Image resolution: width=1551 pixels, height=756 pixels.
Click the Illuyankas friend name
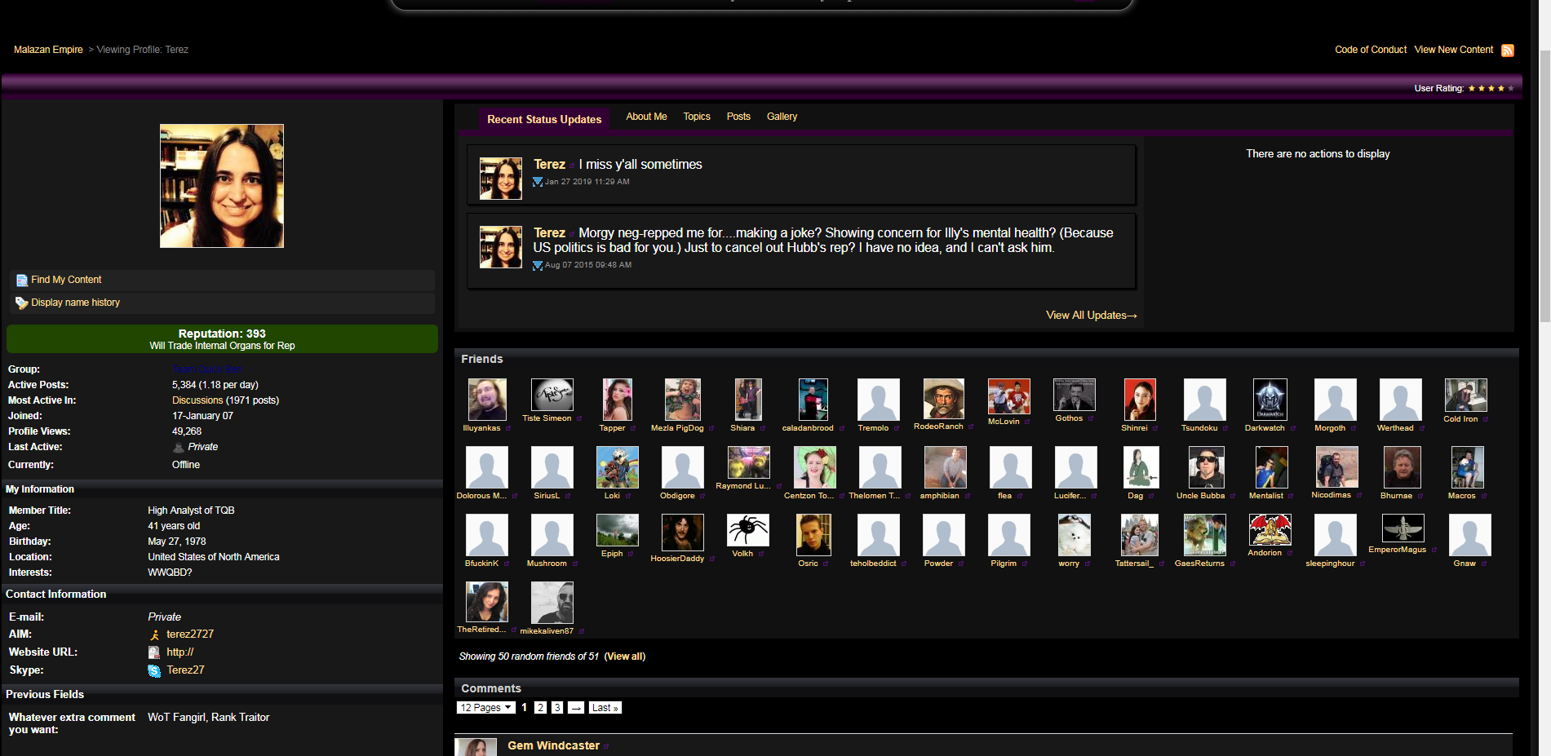point(481,428)
